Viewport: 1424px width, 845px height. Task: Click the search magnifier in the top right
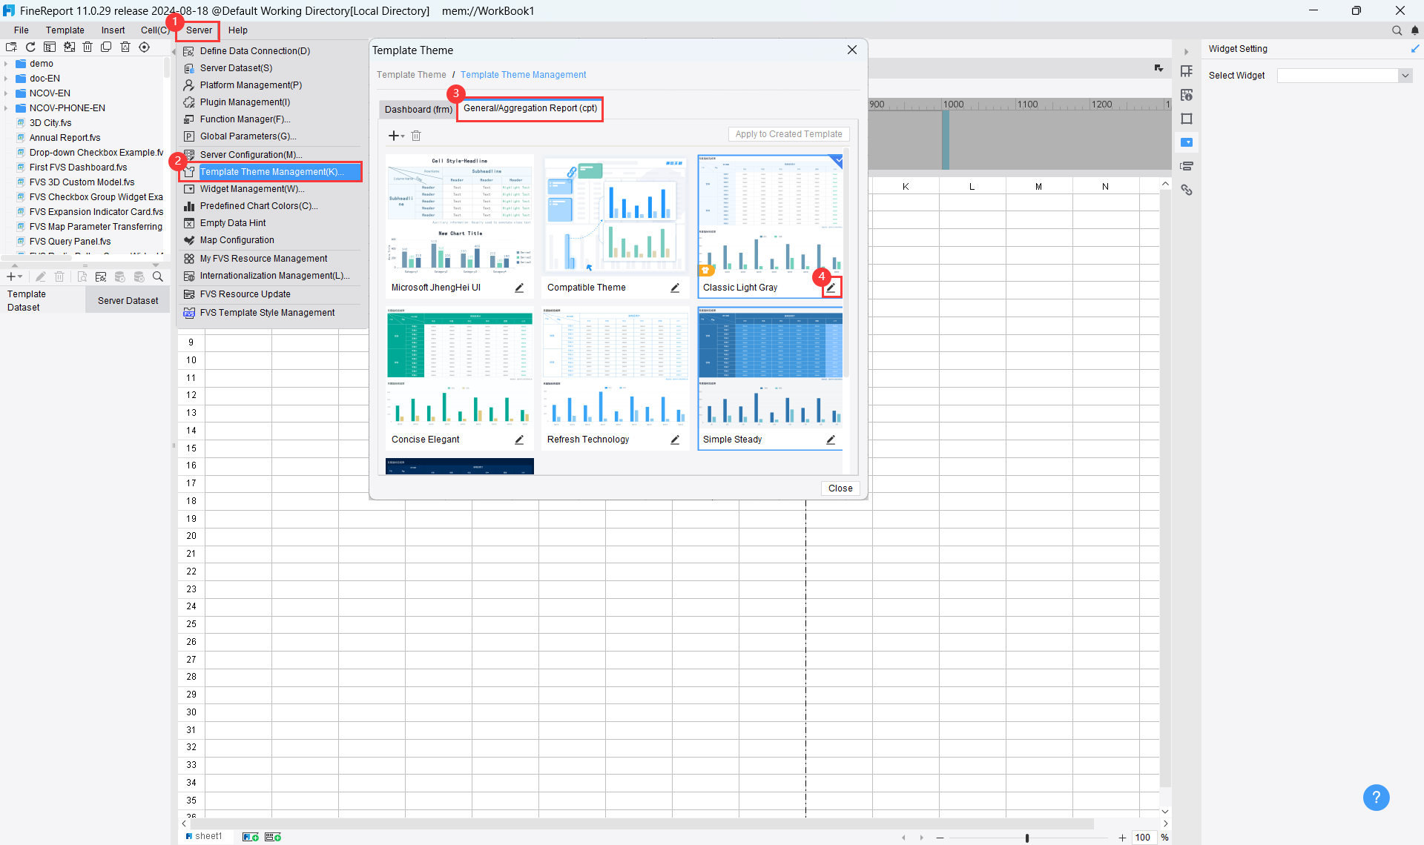tap(1397, 30)
